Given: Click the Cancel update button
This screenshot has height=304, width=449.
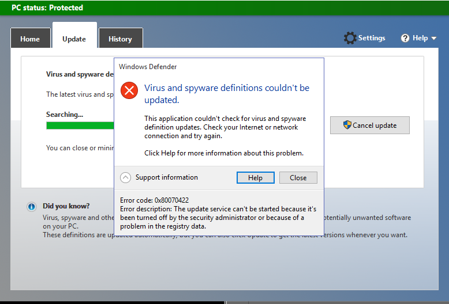Looking at the screenshot, I should point(370,125).
